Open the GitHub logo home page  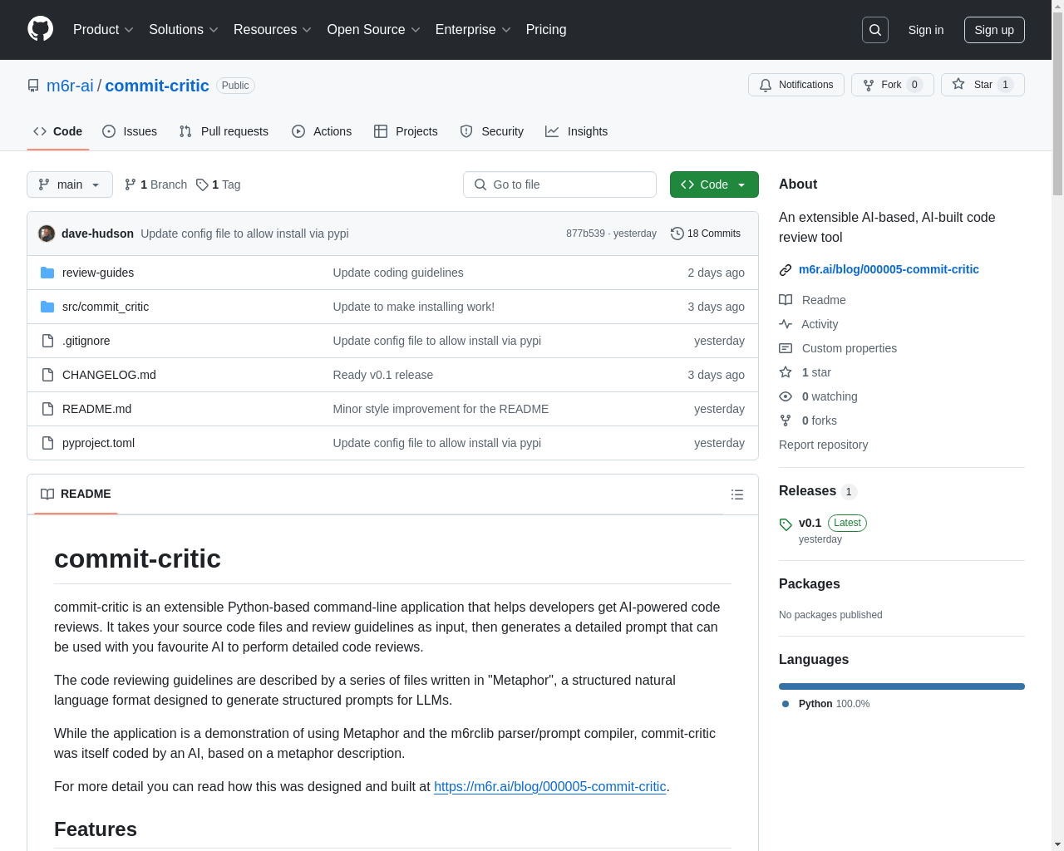coord(41,29)
